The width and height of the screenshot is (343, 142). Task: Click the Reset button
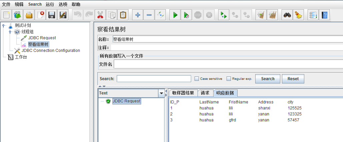(293, 79)
